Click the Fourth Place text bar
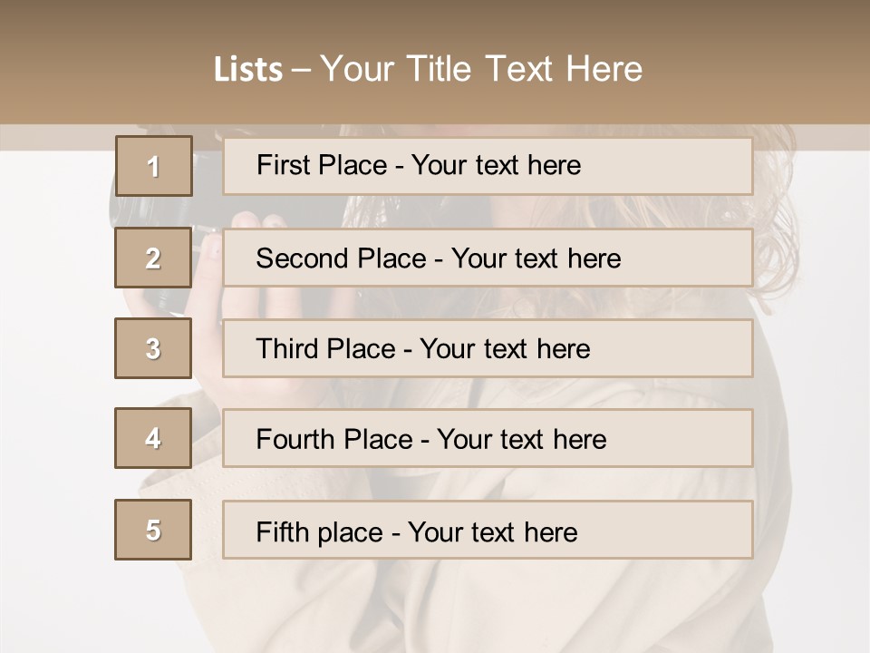870x653 pixels. coord(488,438)
